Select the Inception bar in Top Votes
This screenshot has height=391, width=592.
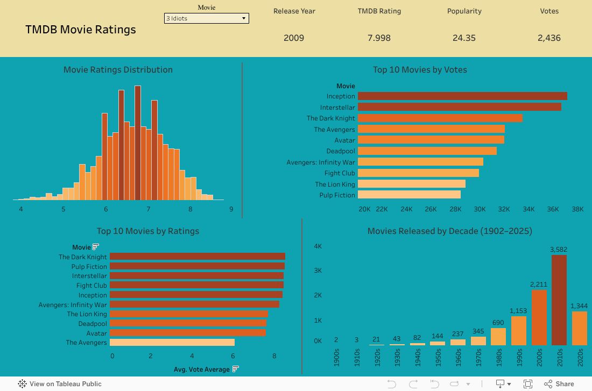[x=462, y=96]
